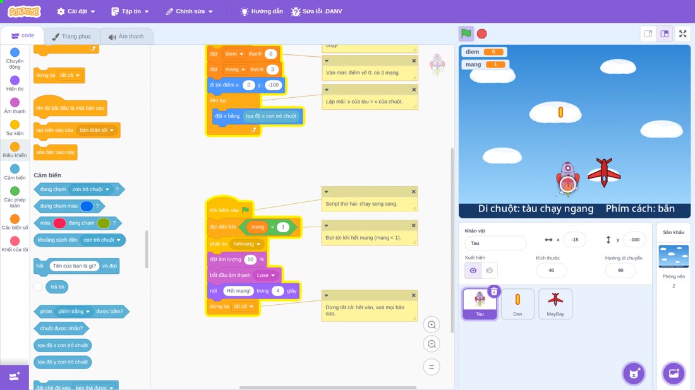Open the add extension button
The height and width of the screenshot is (390, 695).
point(14,377)
